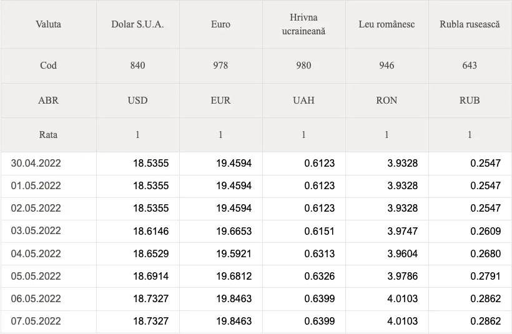This screenshot has height=334, width=512.
Task: Select the UAH rate 0.6326
Action: pyautogui.click(x=319, y=276)
